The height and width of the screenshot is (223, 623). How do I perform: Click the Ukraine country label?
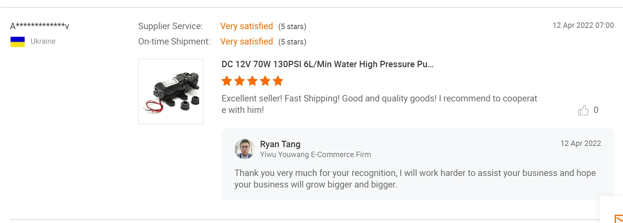[43, 41]
